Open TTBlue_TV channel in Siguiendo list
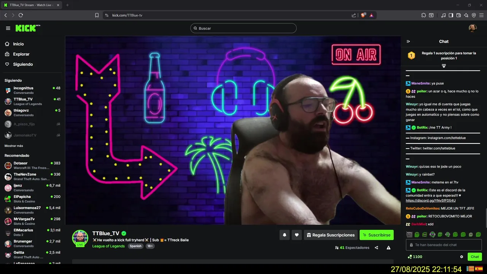Screen dimensions: 487x274 pos(32,101)
